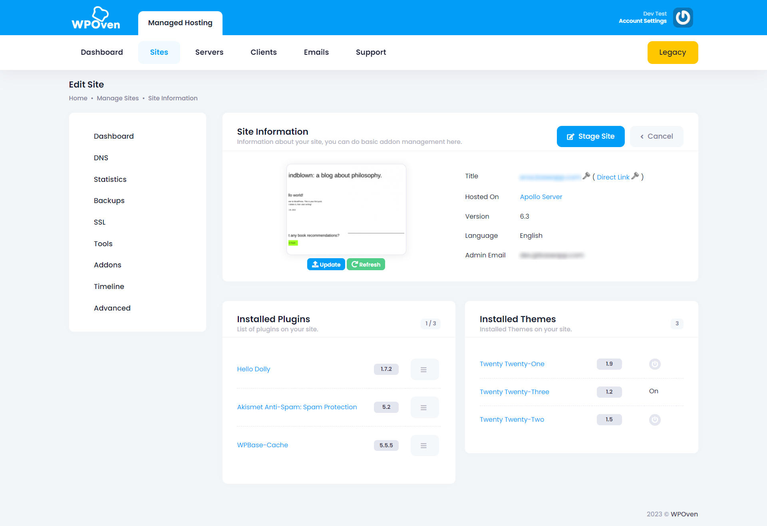The height and width of the screenshot is (526, 767).
Task: Click the Apollo Server hosted link
Action: (x=541, y=197)
